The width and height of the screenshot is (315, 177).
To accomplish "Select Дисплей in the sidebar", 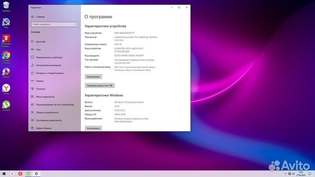I will point(54,42).
